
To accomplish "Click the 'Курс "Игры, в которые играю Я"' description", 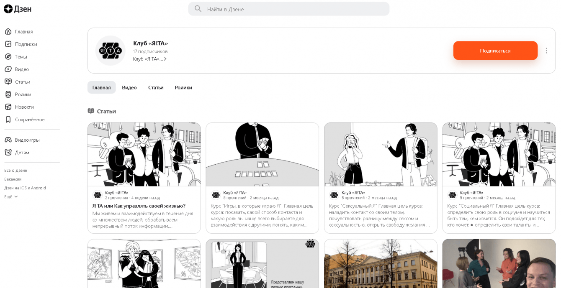I will click(262, 215).
